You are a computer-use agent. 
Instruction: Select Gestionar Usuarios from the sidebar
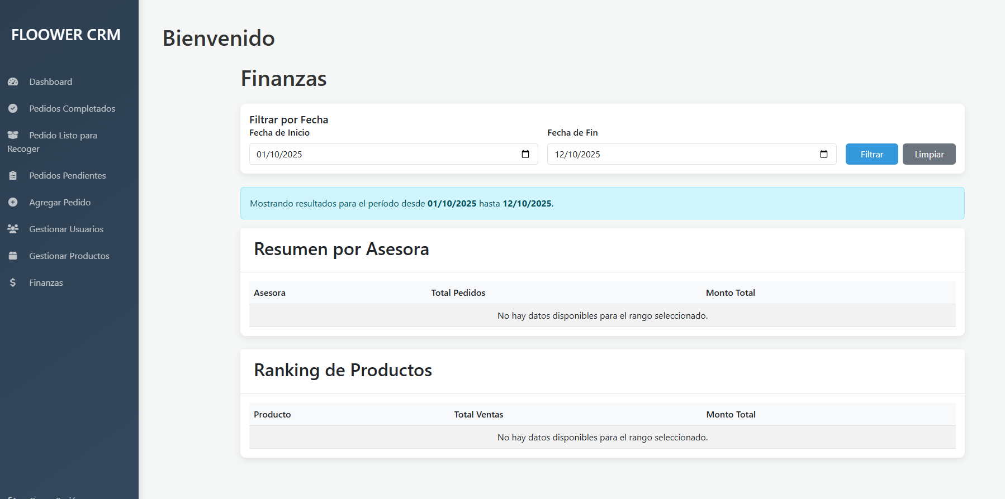66,229
